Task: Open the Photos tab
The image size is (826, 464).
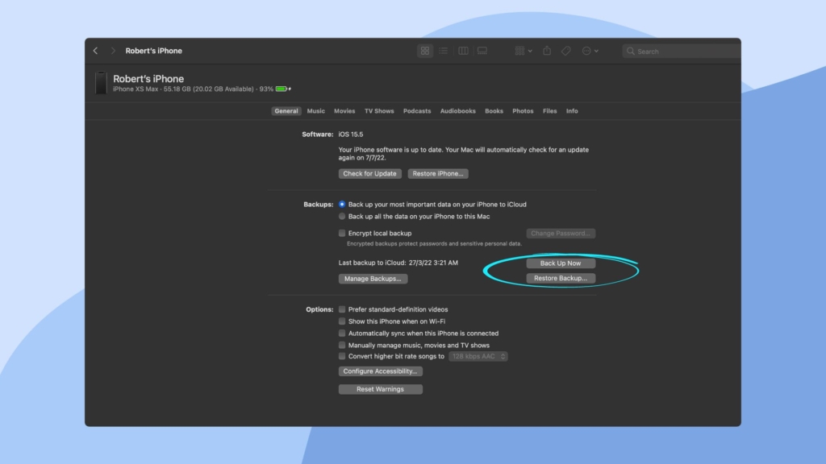Action: click(523, 111)
